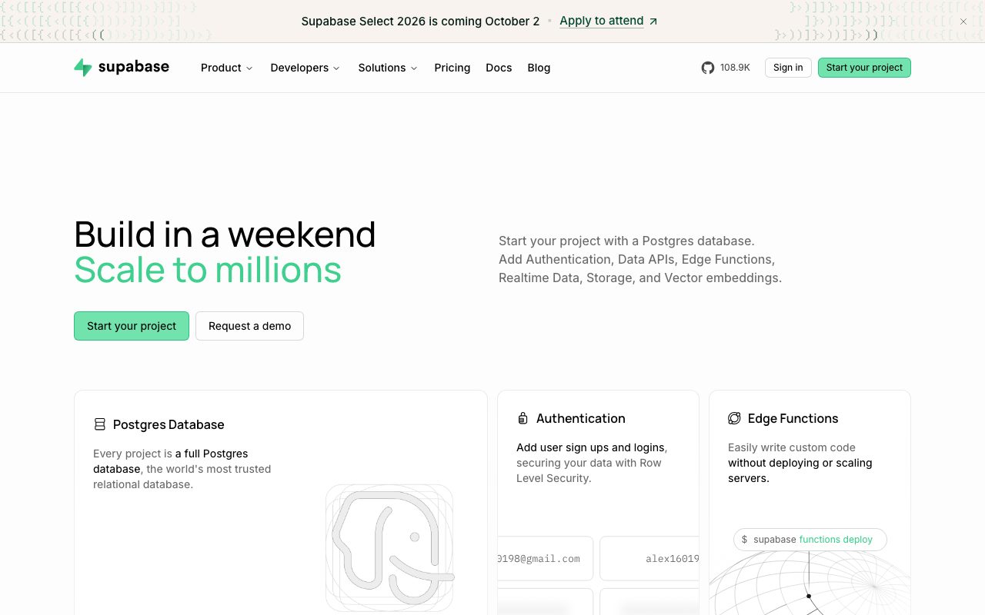Click the Edge Functions icon
Image resolution: width=985 pixels, height=615 pixels.
coord(734,418)
